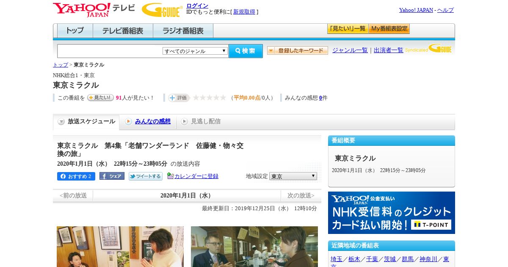Click the Facebook おすすめ 2 button
Image resolution: width=508 pixels, height=267 pixels.
[76, 176]
